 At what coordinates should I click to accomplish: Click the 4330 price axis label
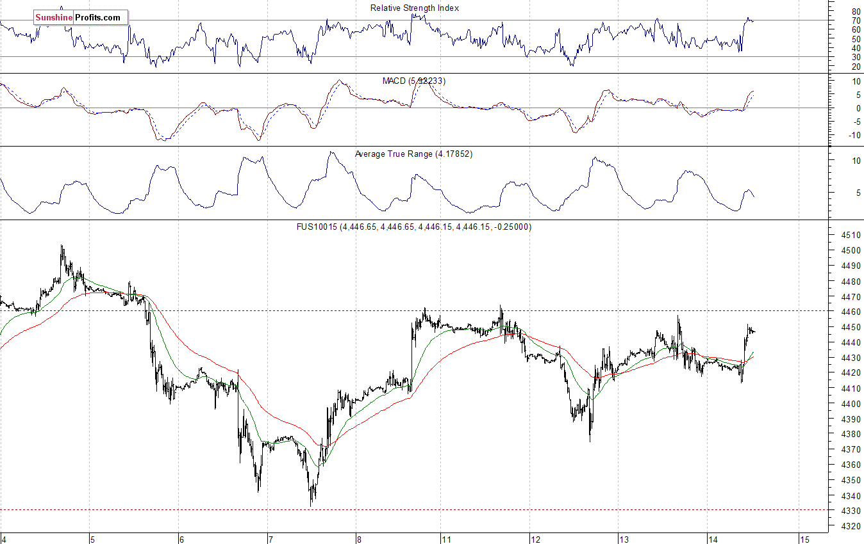tap(850, 511)
